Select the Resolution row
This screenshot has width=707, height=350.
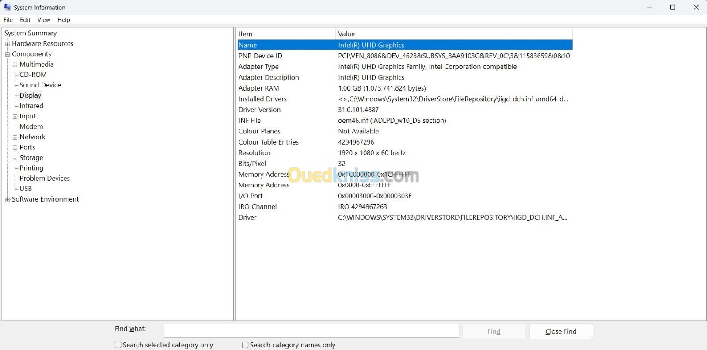[405, 153]
